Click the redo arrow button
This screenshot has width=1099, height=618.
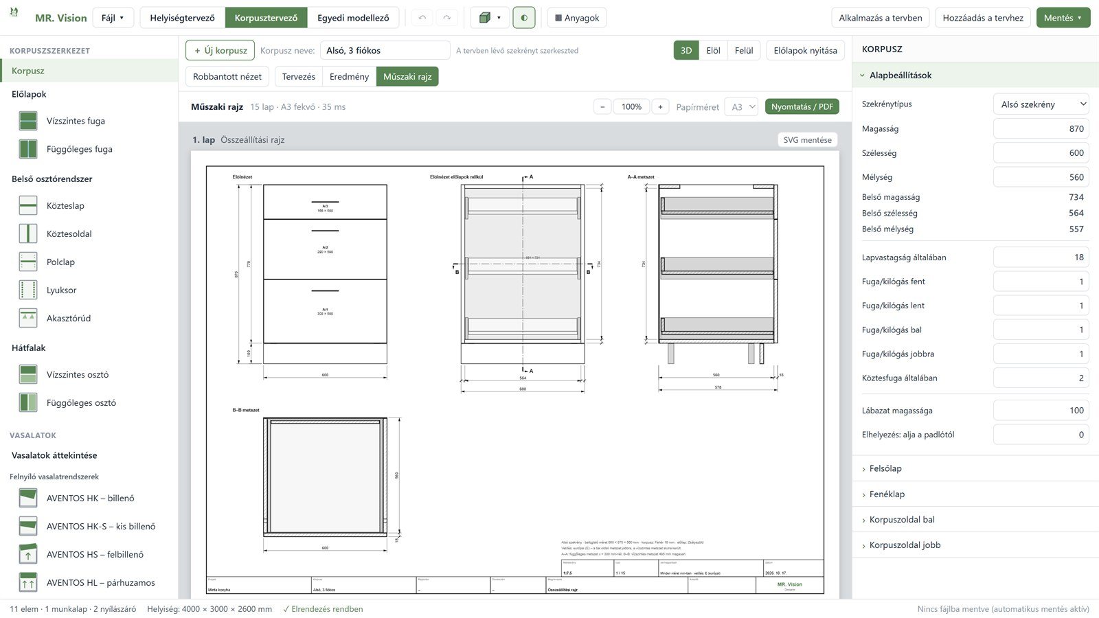click(446, 18)
